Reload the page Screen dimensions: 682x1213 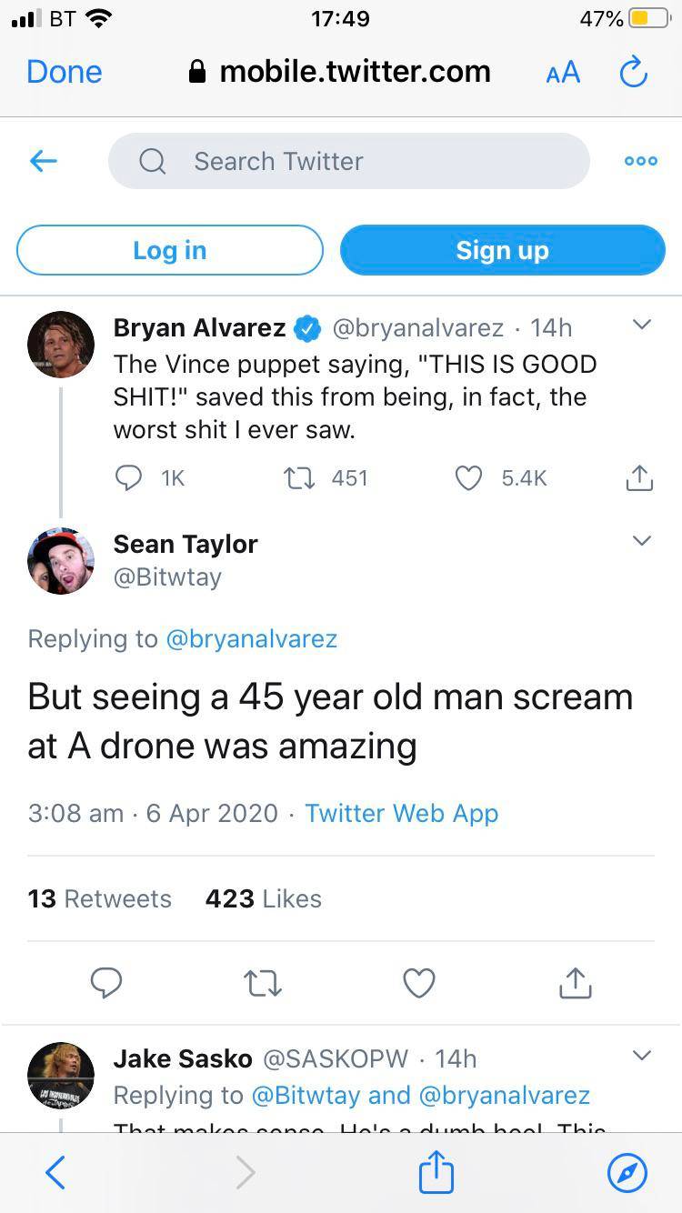tap(633, 72)
